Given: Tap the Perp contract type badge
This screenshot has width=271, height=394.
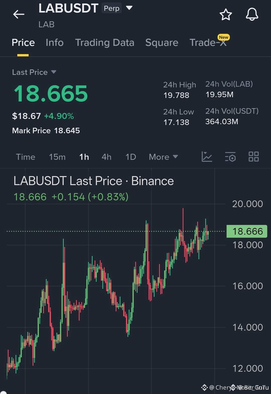Looking at the screenshot, I should pyautogui.click(x=111, y=8).
